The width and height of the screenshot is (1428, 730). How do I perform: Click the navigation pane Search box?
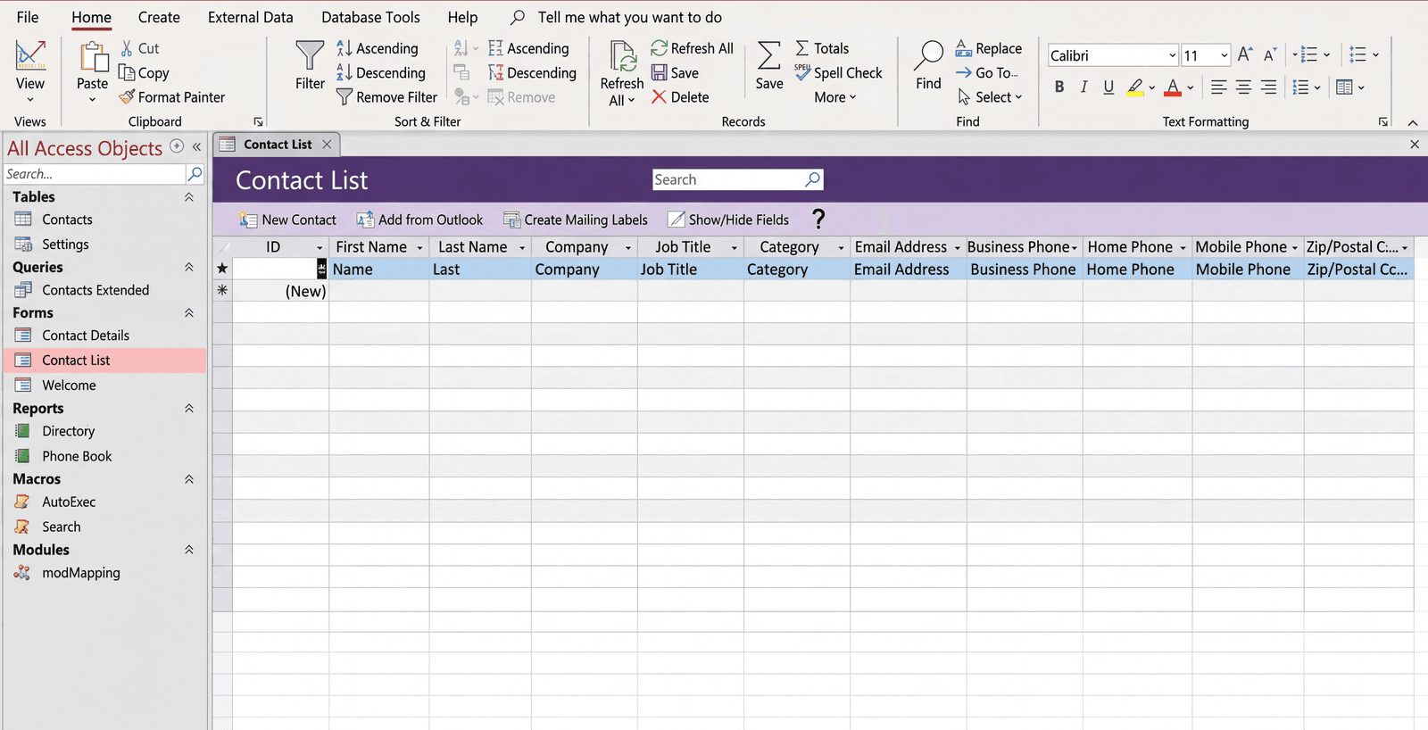click(94, 174)
